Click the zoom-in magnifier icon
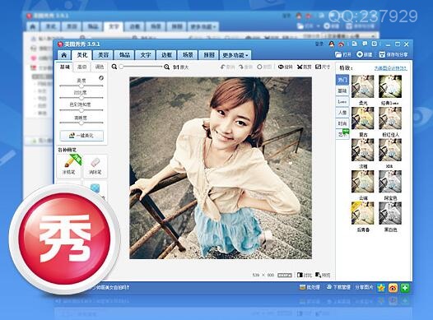 click(x=166, y=67)
